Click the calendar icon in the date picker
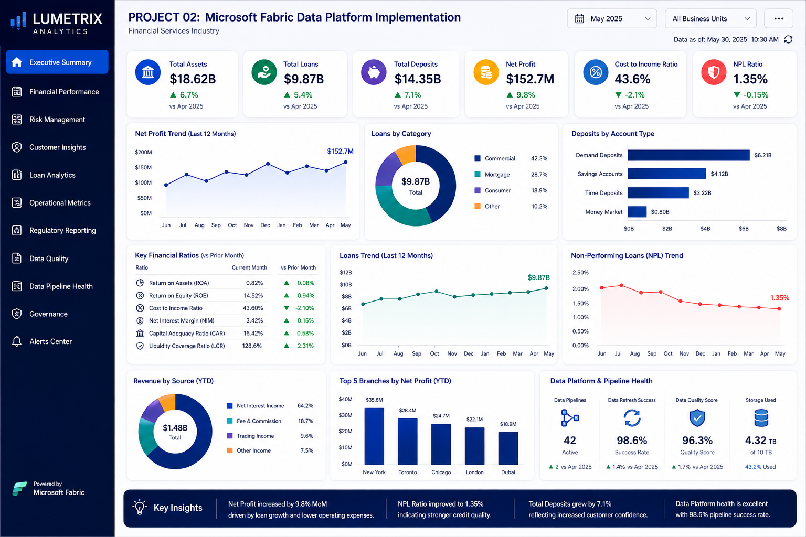 pyautogui.click(x=579, y=18)
